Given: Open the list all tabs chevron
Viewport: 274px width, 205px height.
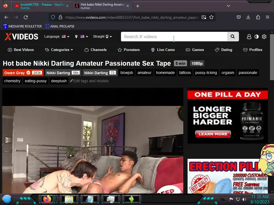Looking at the screenshot, I should click(229, 6).
